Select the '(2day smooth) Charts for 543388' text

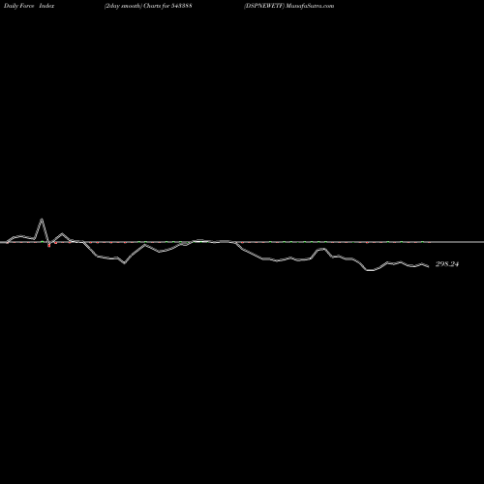[148, 6]
